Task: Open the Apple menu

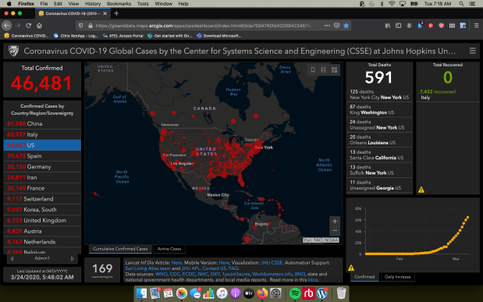Action: (x=9, y=4)
